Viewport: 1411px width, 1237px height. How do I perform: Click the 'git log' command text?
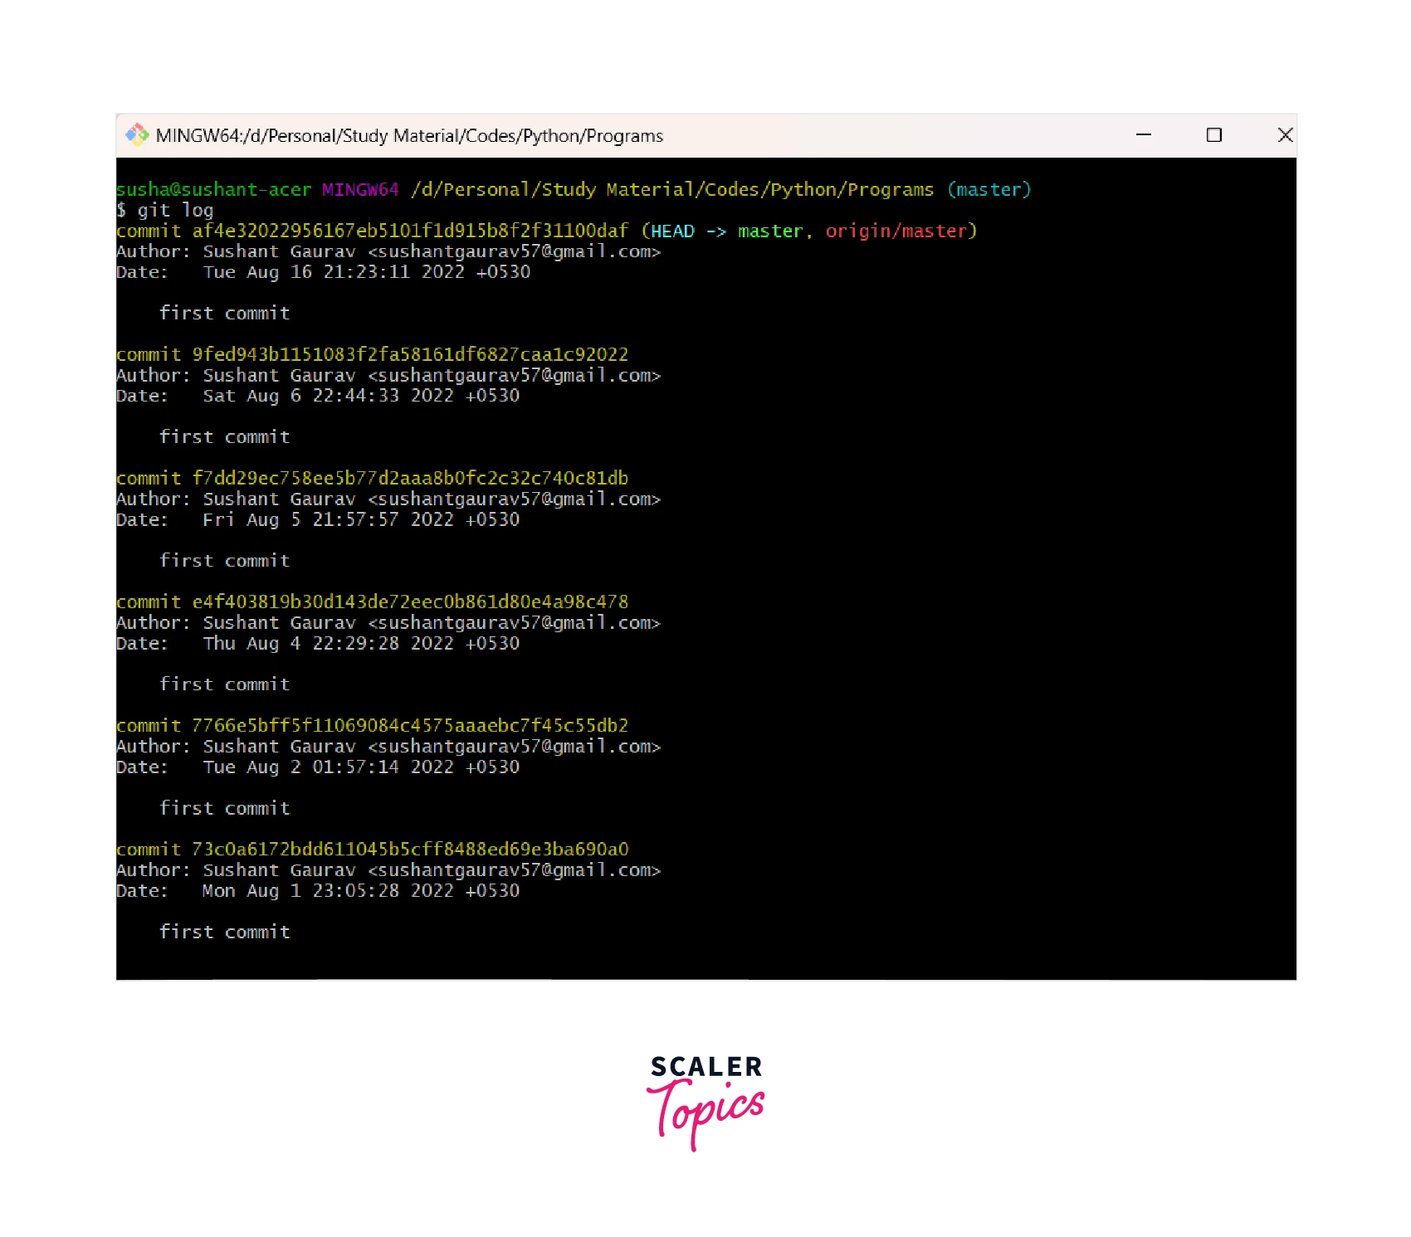click(175, 211)
